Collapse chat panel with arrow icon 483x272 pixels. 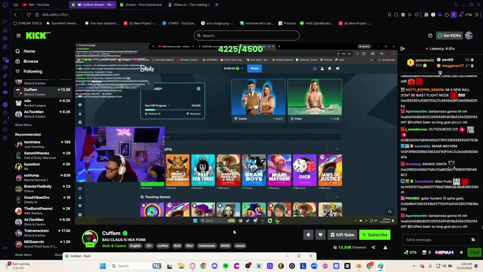click(402, 49)
